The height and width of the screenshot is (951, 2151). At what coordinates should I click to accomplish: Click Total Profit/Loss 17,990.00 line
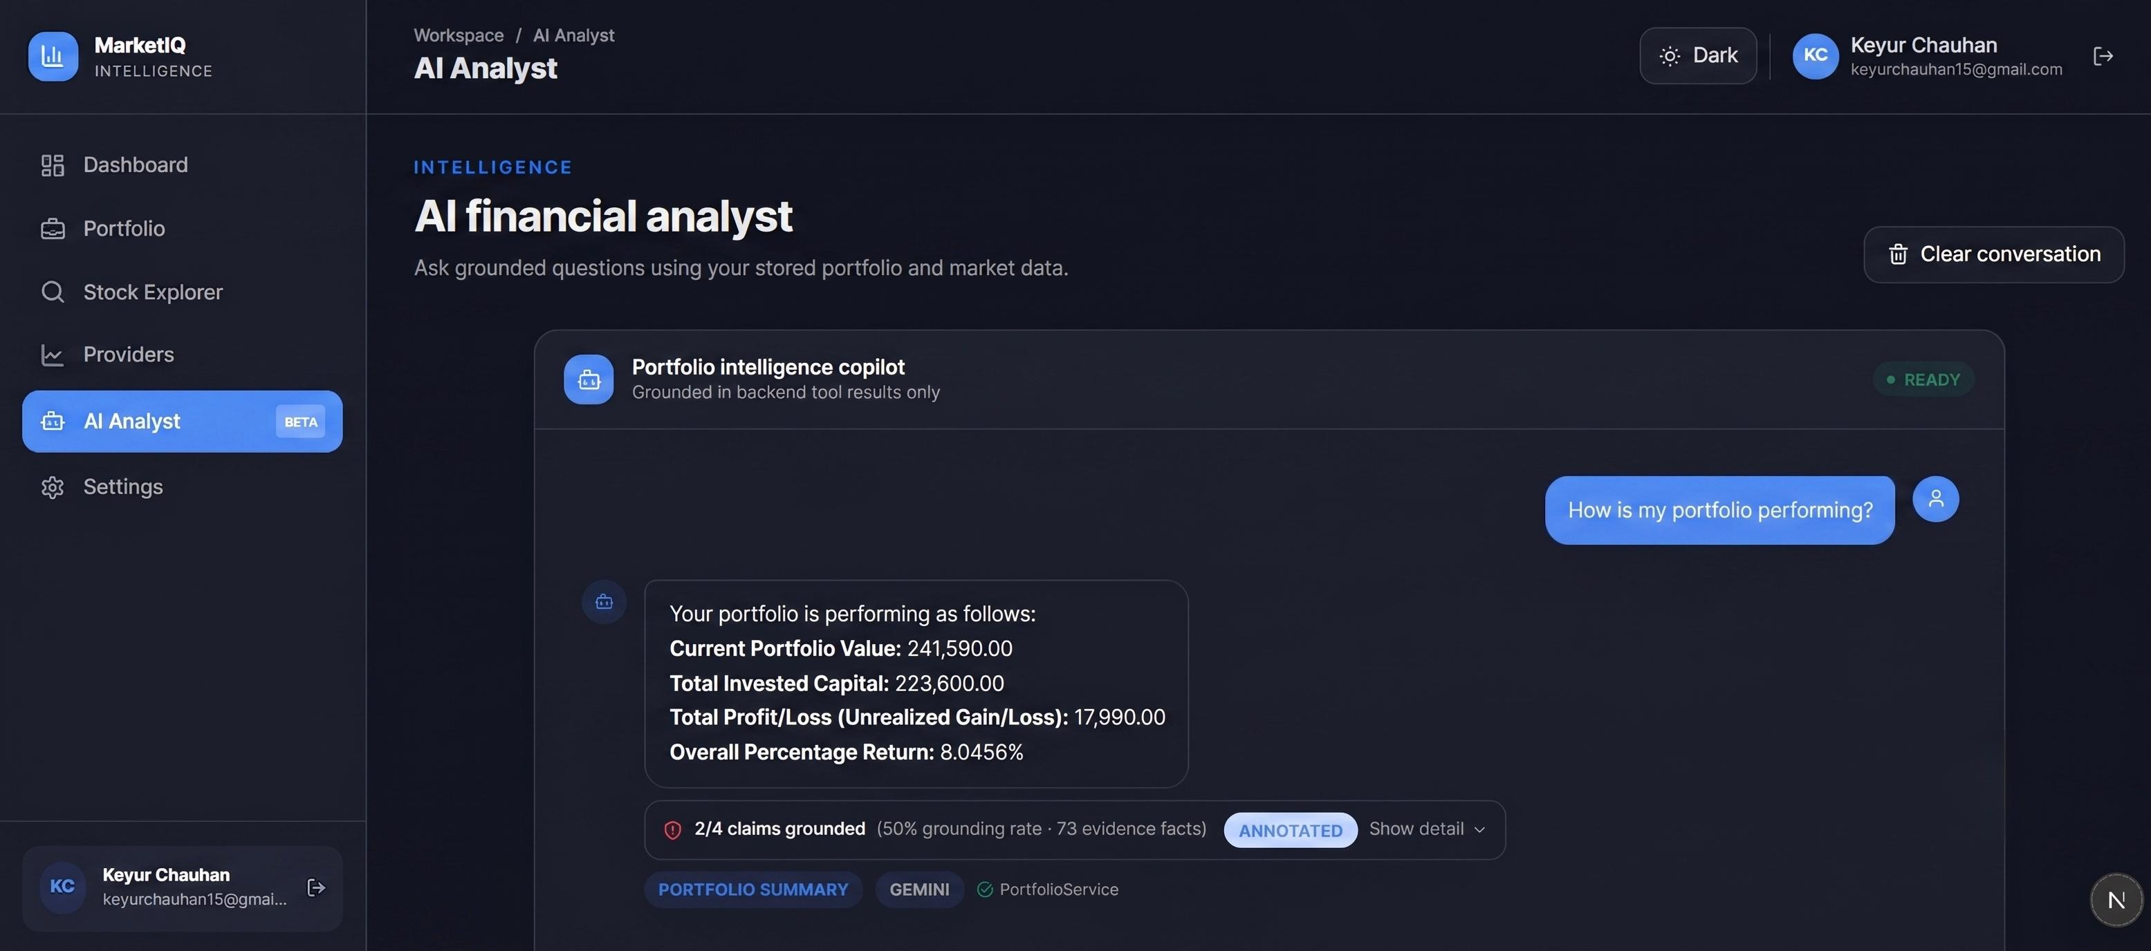click(917, 717)
